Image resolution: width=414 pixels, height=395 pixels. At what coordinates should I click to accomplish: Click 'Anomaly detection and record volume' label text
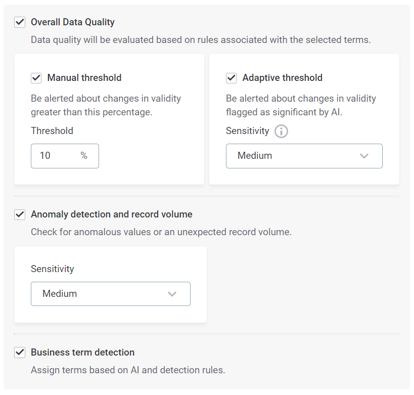coord(112,214)
